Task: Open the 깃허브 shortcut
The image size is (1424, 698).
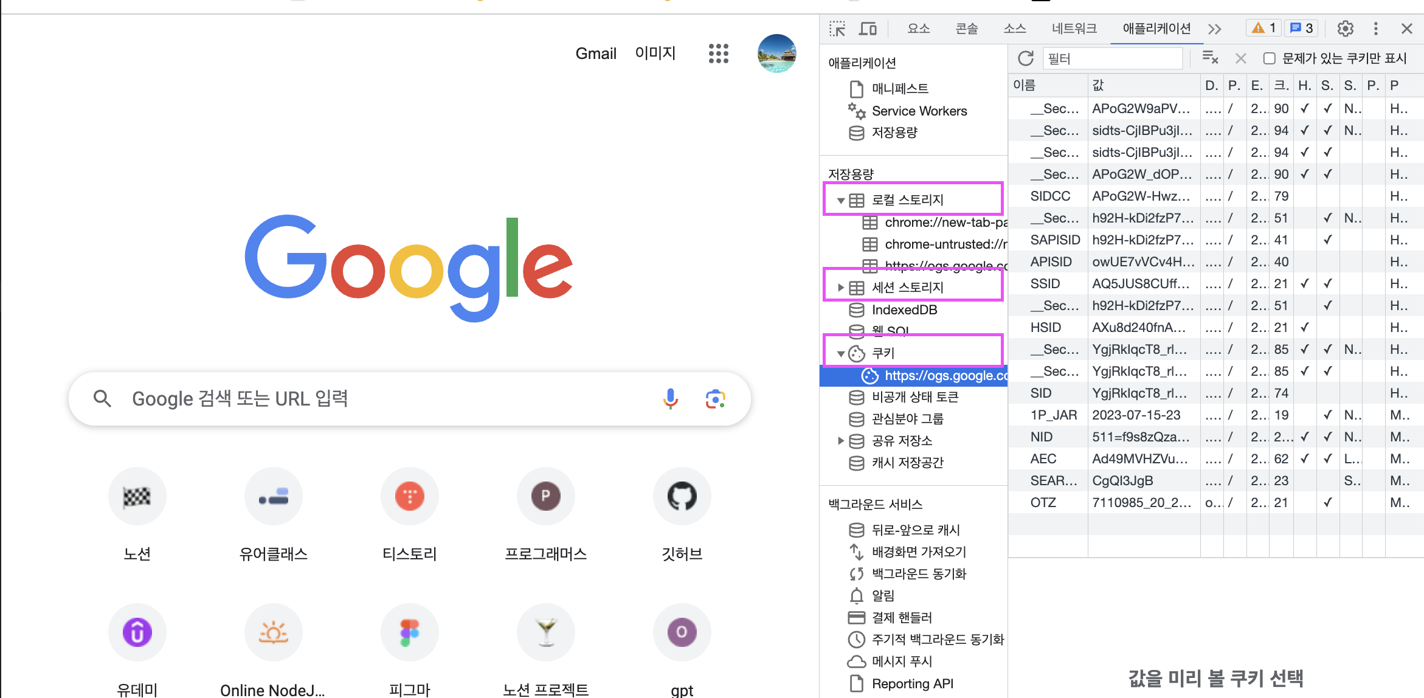Action: point(682,516)
